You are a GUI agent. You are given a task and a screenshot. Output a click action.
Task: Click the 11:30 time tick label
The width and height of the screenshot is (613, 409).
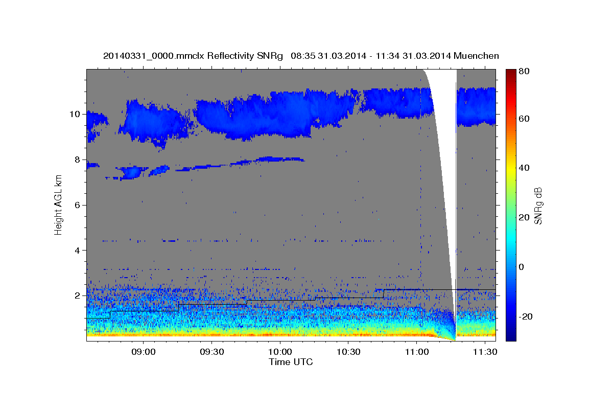(x=484, y=352)
